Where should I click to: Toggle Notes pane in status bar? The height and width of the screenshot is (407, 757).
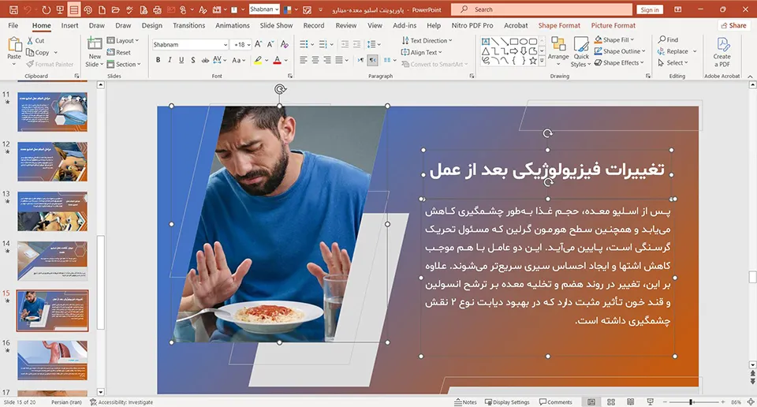coord(465,401)
